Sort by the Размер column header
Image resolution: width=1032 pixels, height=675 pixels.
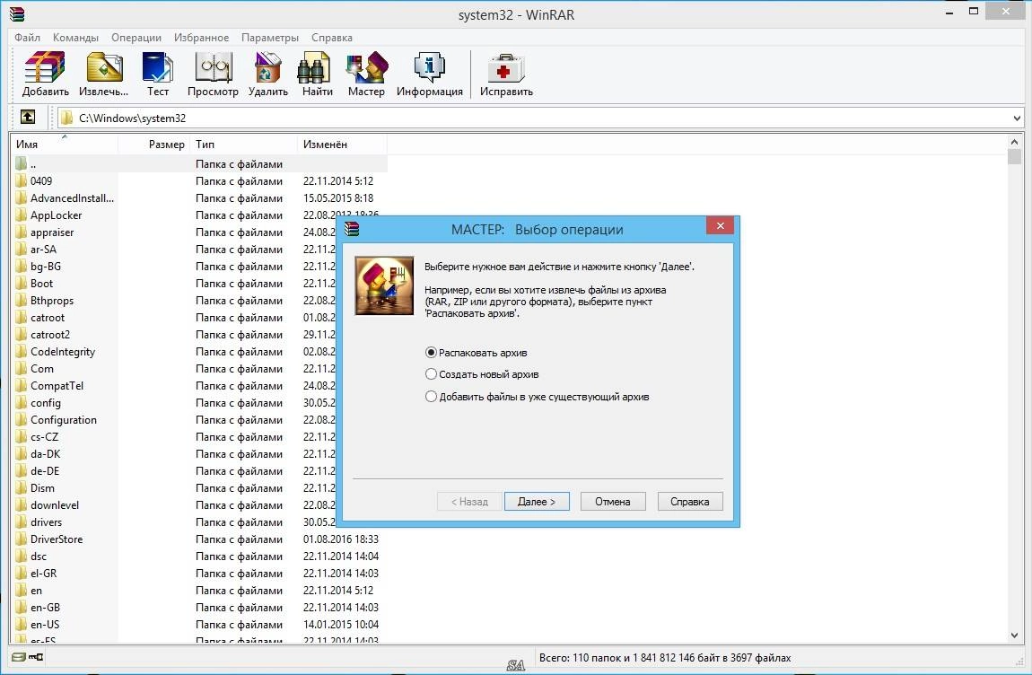(153, 144)
